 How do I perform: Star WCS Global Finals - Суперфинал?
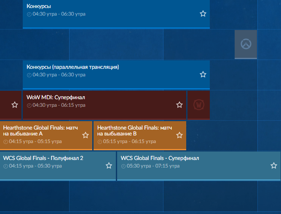coord(274,165)
